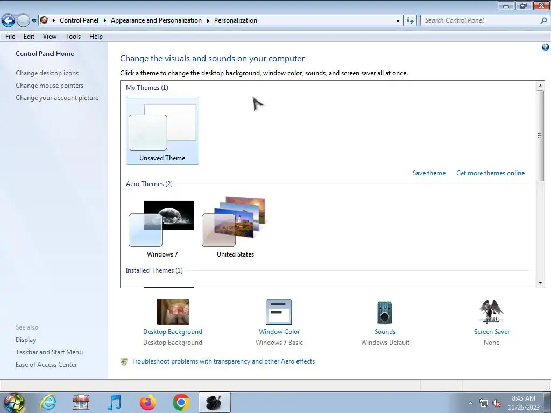
Task: Open recent pages dropdown beside navigation arrows
Action: (34, 21)
